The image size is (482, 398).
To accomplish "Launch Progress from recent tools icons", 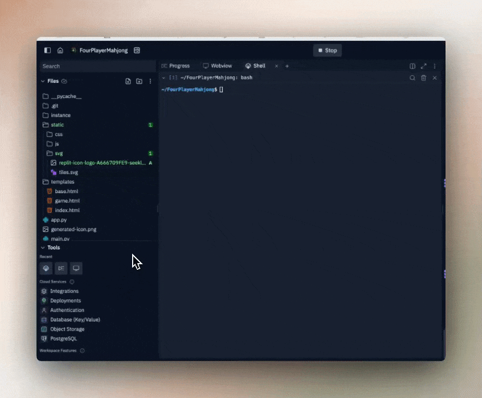I will point(61,268).
